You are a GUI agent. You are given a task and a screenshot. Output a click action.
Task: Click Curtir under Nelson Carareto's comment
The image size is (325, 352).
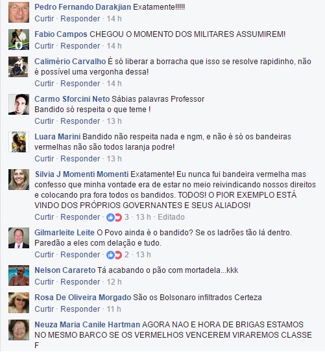[44, 282]
